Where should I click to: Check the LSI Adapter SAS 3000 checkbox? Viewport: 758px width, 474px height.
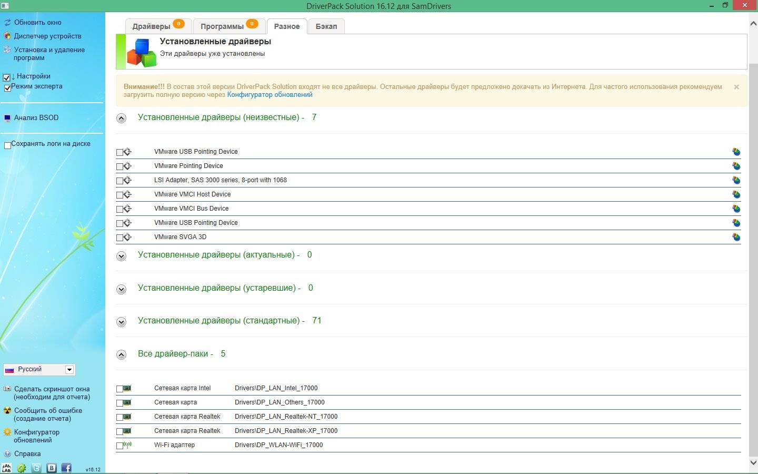click(x=119, y=181)
